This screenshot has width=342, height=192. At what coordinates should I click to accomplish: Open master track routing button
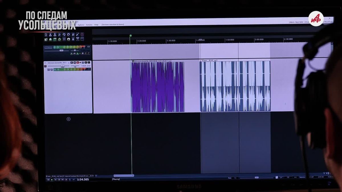coord(72,53)
